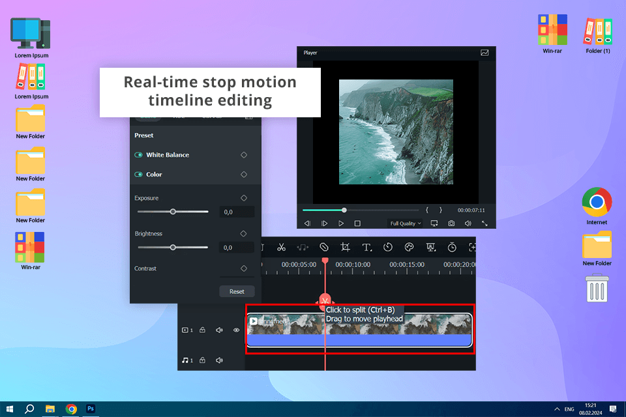This screenshot has width=626, height=417.
Task: Add text with the T tool
Action: tap(367, 248)
